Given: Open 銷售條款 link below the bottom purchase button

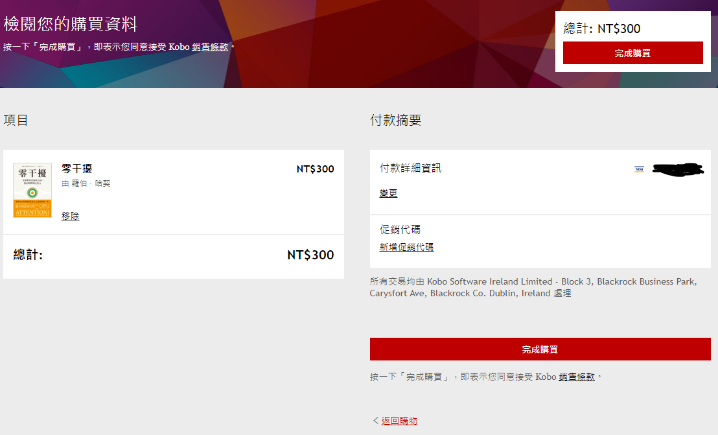Looking at the screenshot, I should tap(577, 377).
